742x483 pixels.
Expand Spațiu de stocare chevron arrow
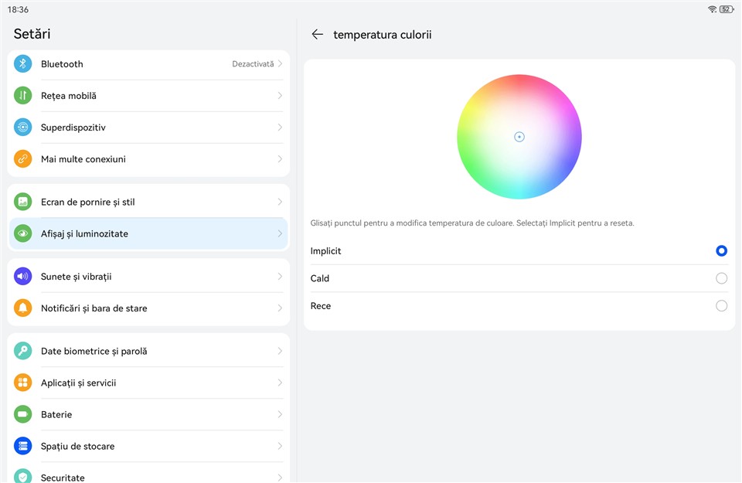pos(280,447)
